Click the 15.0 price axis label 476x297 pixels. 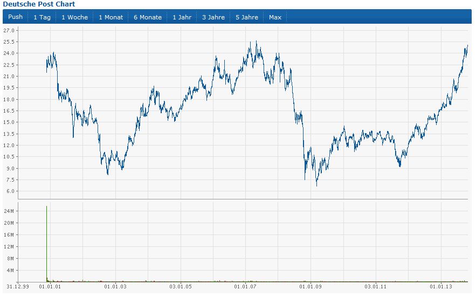[x=9, y=122]
